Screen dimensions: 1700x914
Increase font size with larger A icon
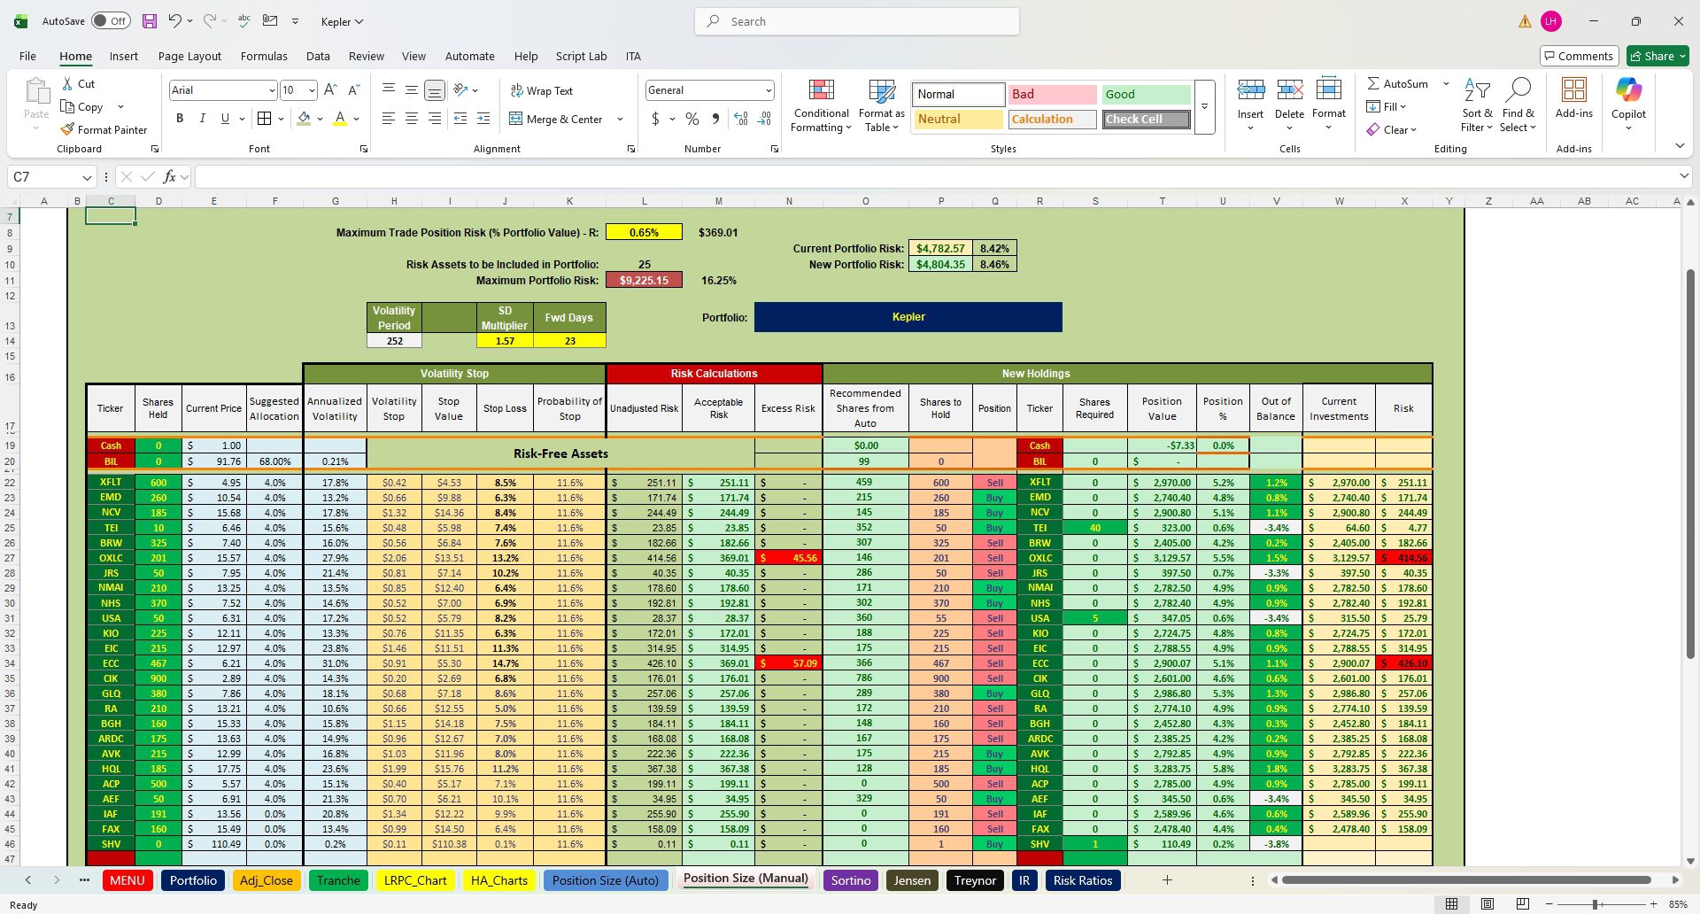pos(330,90)
